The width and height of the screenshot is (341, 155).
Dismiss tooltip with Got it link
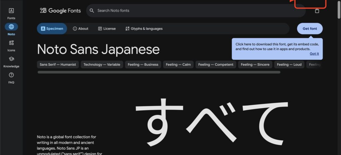(x=314, y=54)
